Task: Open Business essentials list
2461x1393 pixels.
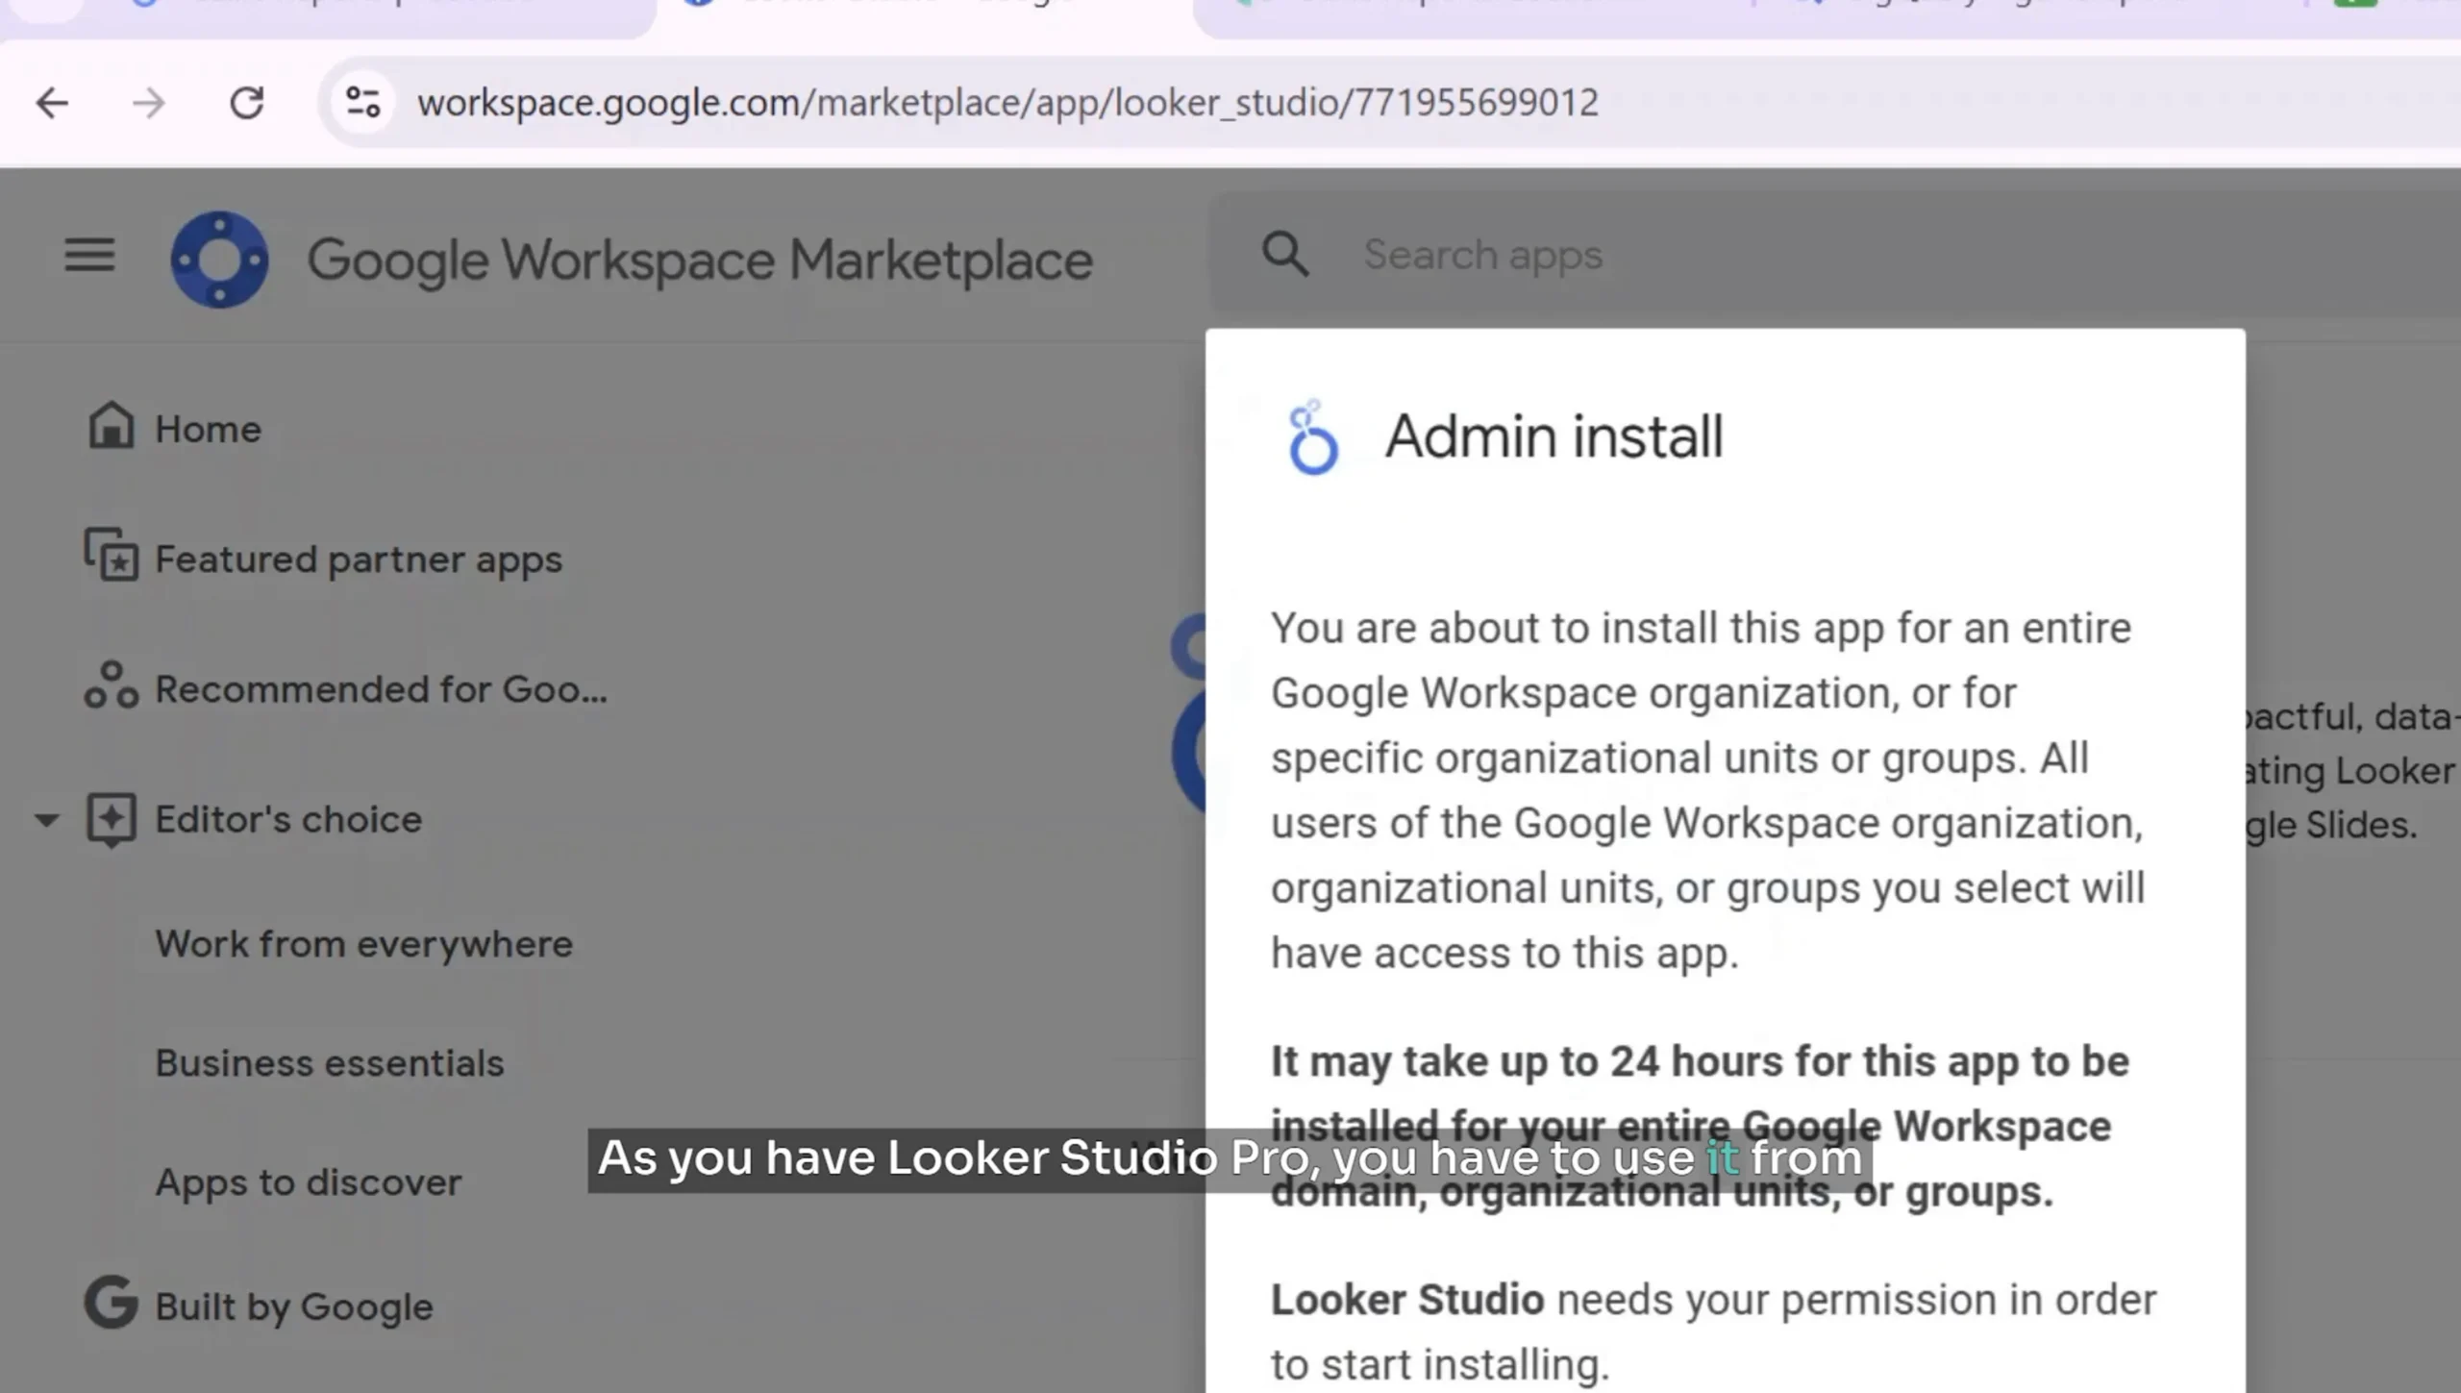Action: (329, 1063)
